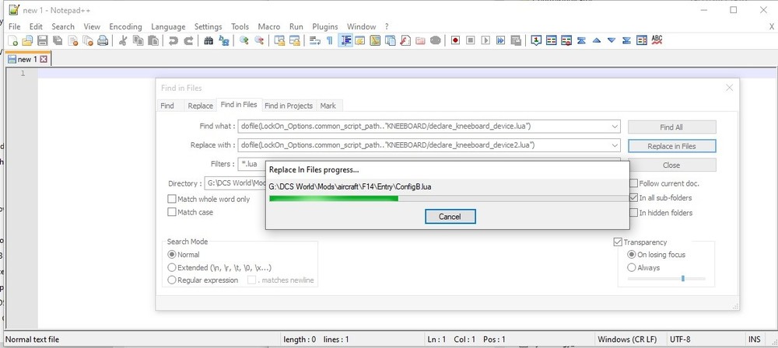This screenshot has height=348, width=778.
Task: Click the green Replace progress bar
Action: point(449,198)
